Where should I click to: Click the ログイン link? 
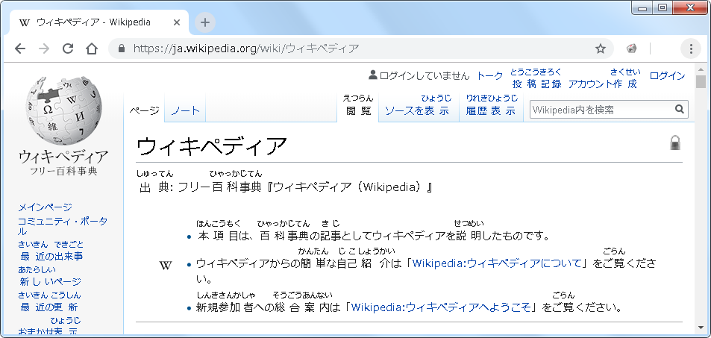click(668, 76)
